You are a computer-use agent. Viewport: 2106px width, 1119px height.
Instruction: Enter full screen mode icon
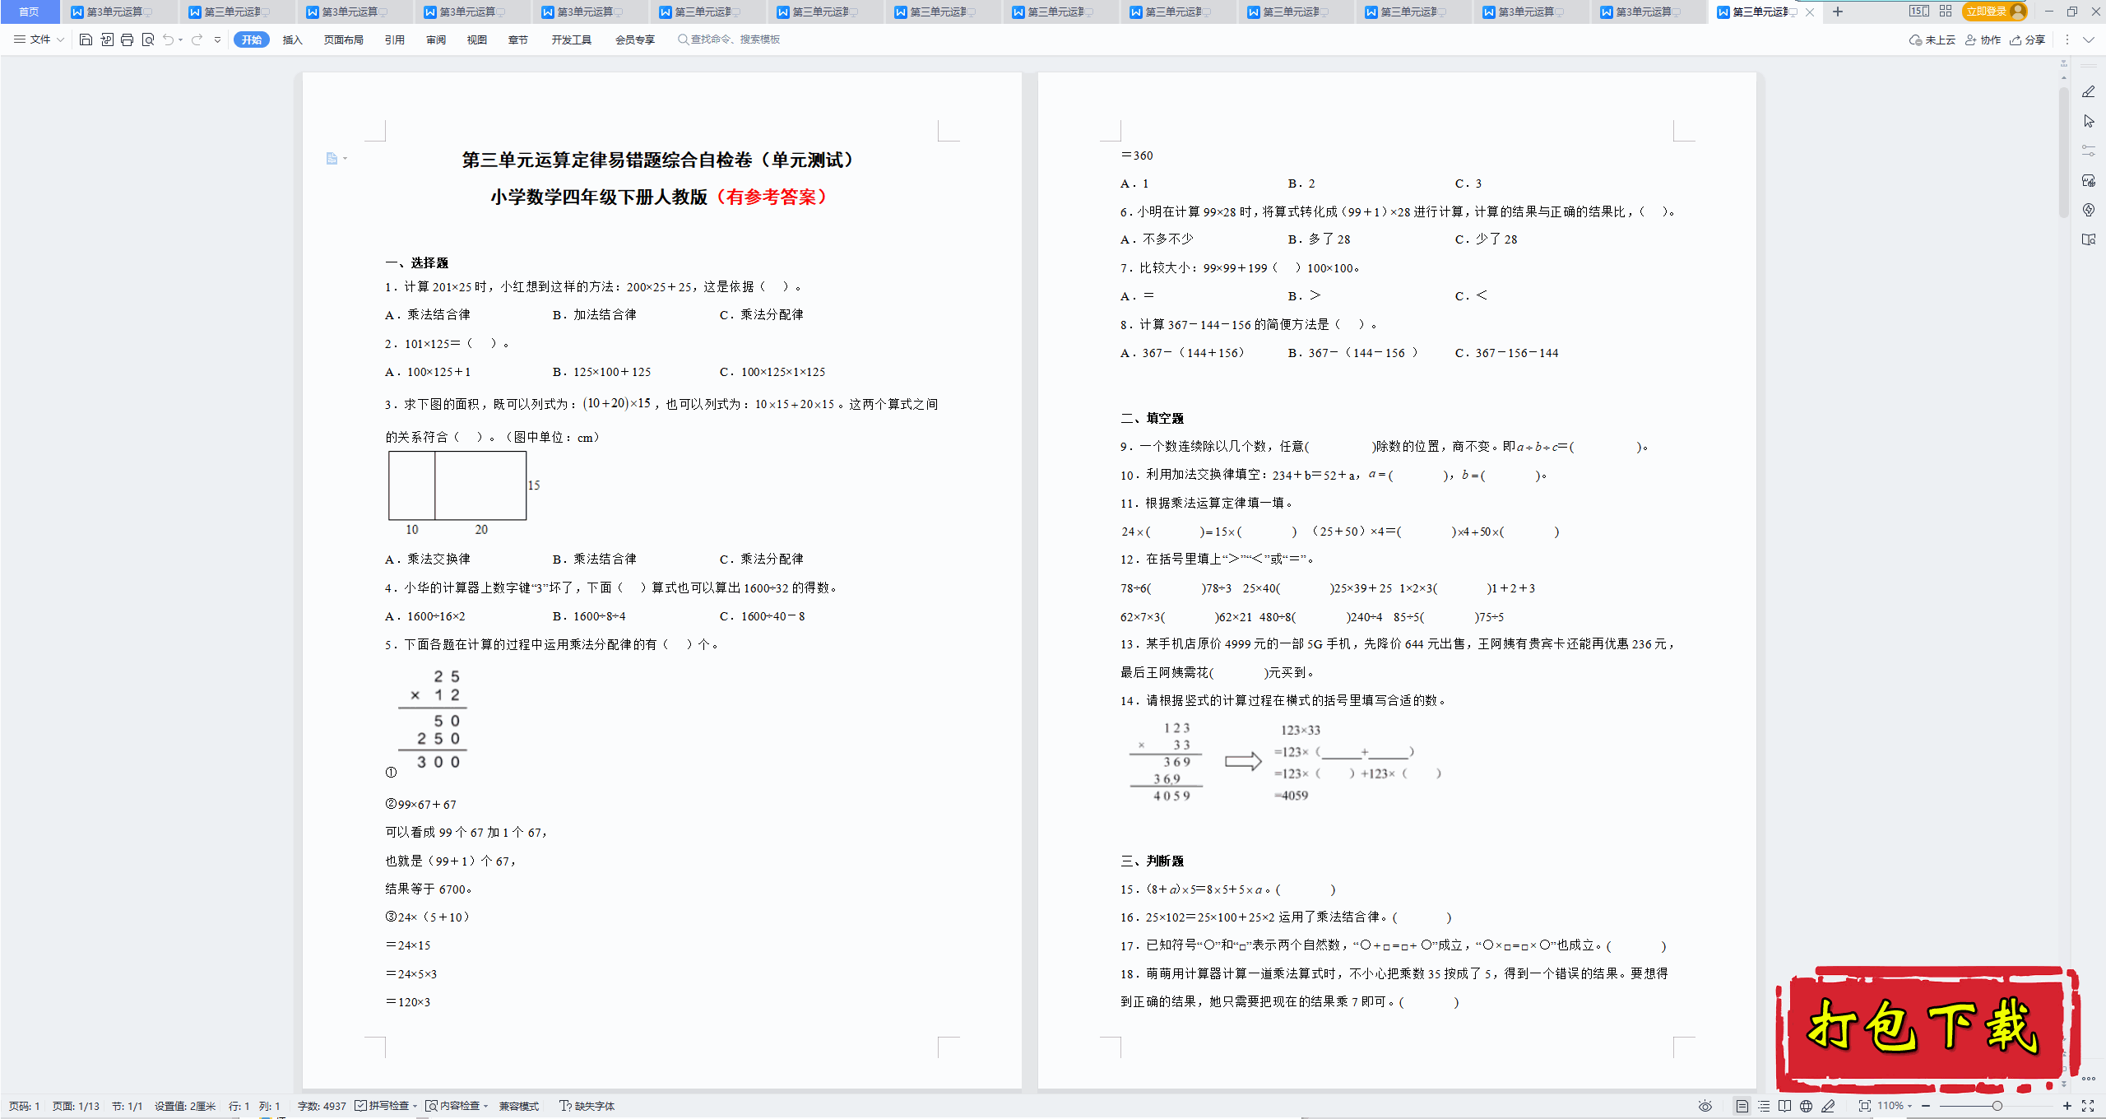point(2088,1106)
